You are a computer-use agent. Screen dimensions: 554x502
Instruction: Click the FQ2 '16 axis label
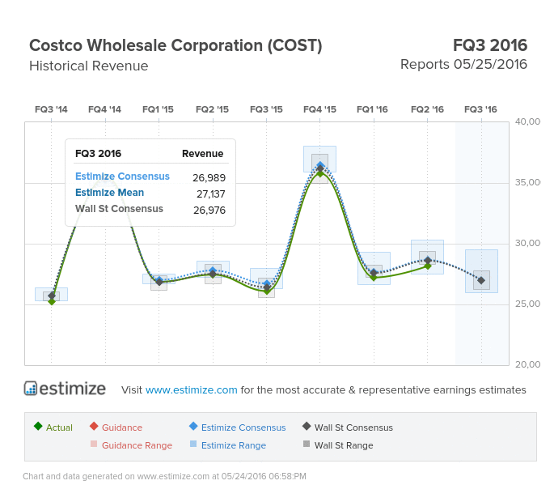point(428,109)
